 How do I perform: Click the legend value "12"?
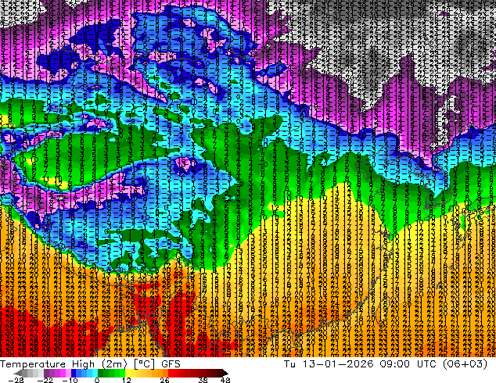click(x=127, y=380)
